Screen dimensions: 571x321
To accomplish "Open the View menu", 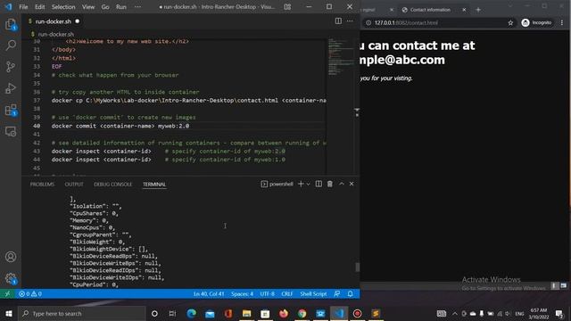I will point(88,7).
